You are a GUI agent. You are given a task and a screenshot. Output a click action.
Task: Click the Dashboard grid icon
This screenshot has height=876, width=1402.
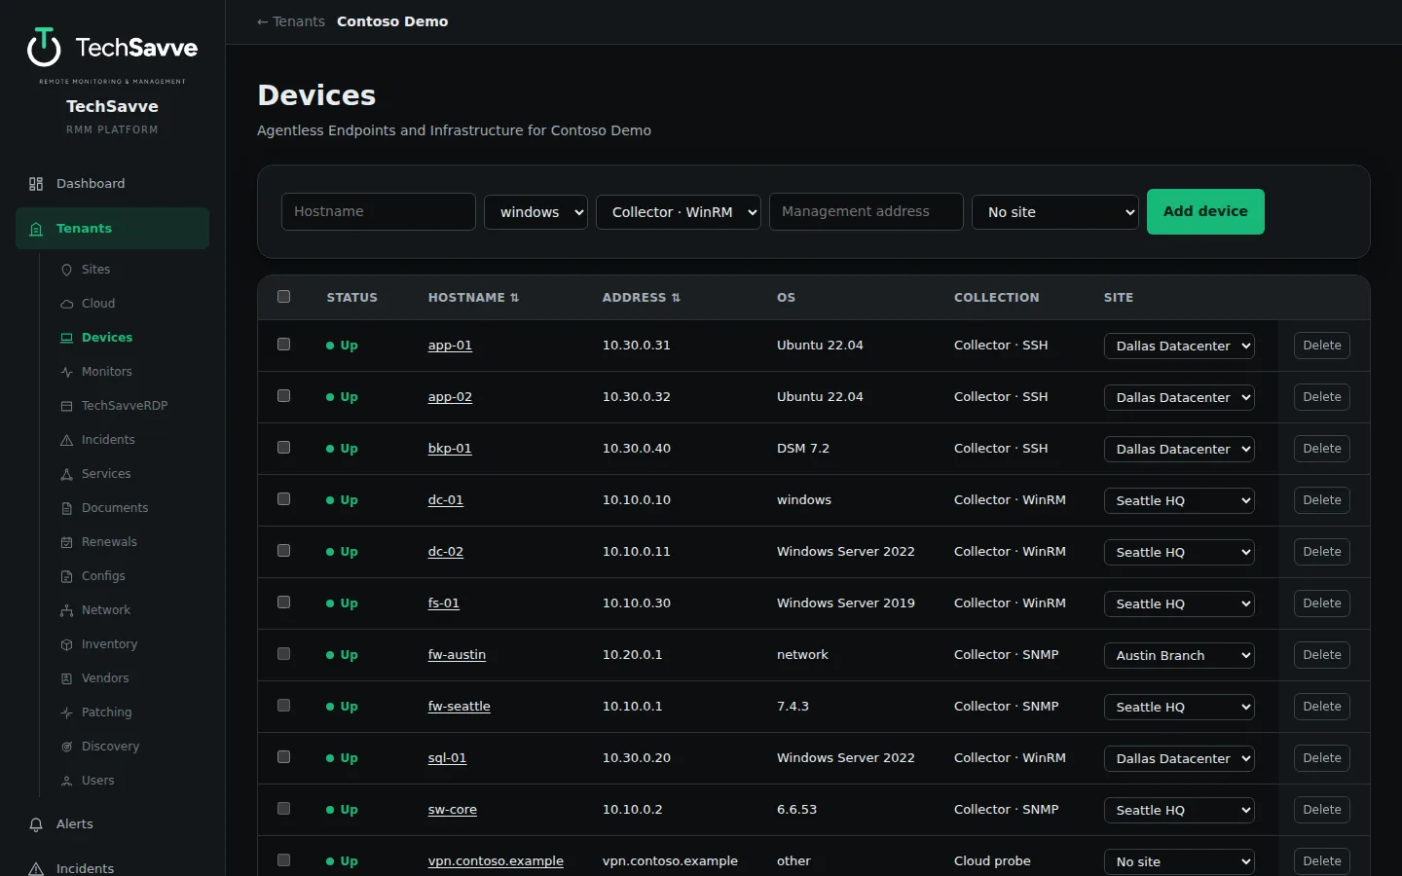click(x=36, y=184)
